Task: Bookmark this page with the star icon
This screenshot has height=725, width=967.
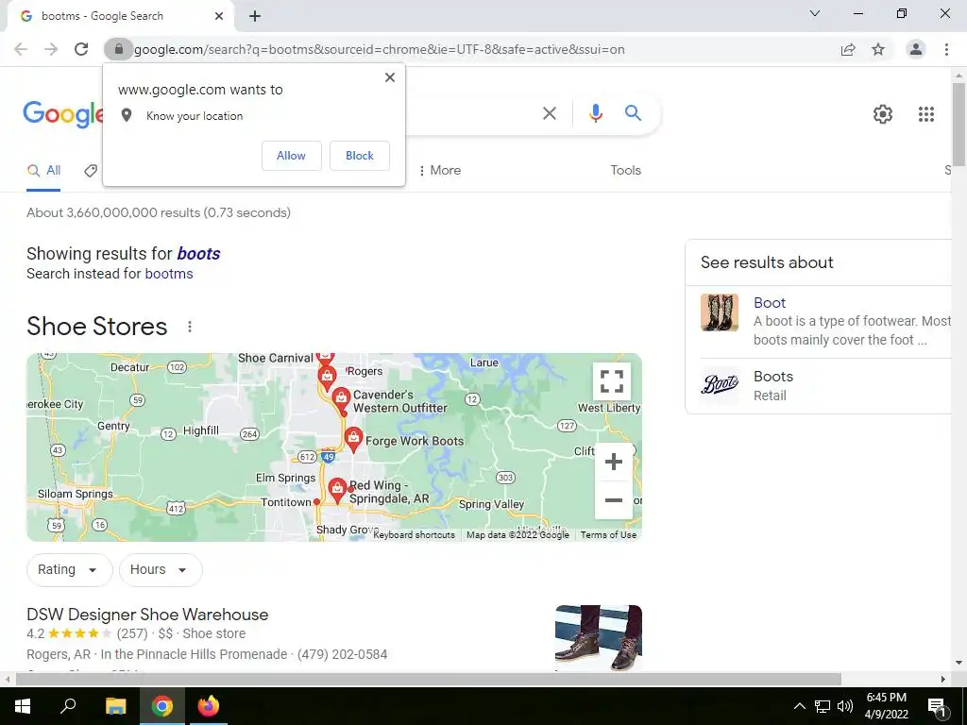Action: click(878, 49)
